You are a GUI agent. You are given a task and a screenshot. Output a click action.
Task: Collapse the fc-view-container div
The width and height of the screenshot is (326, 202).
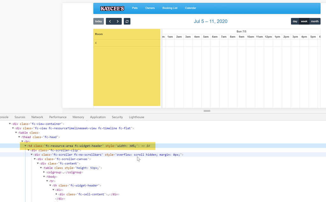(x=10, y=124)
